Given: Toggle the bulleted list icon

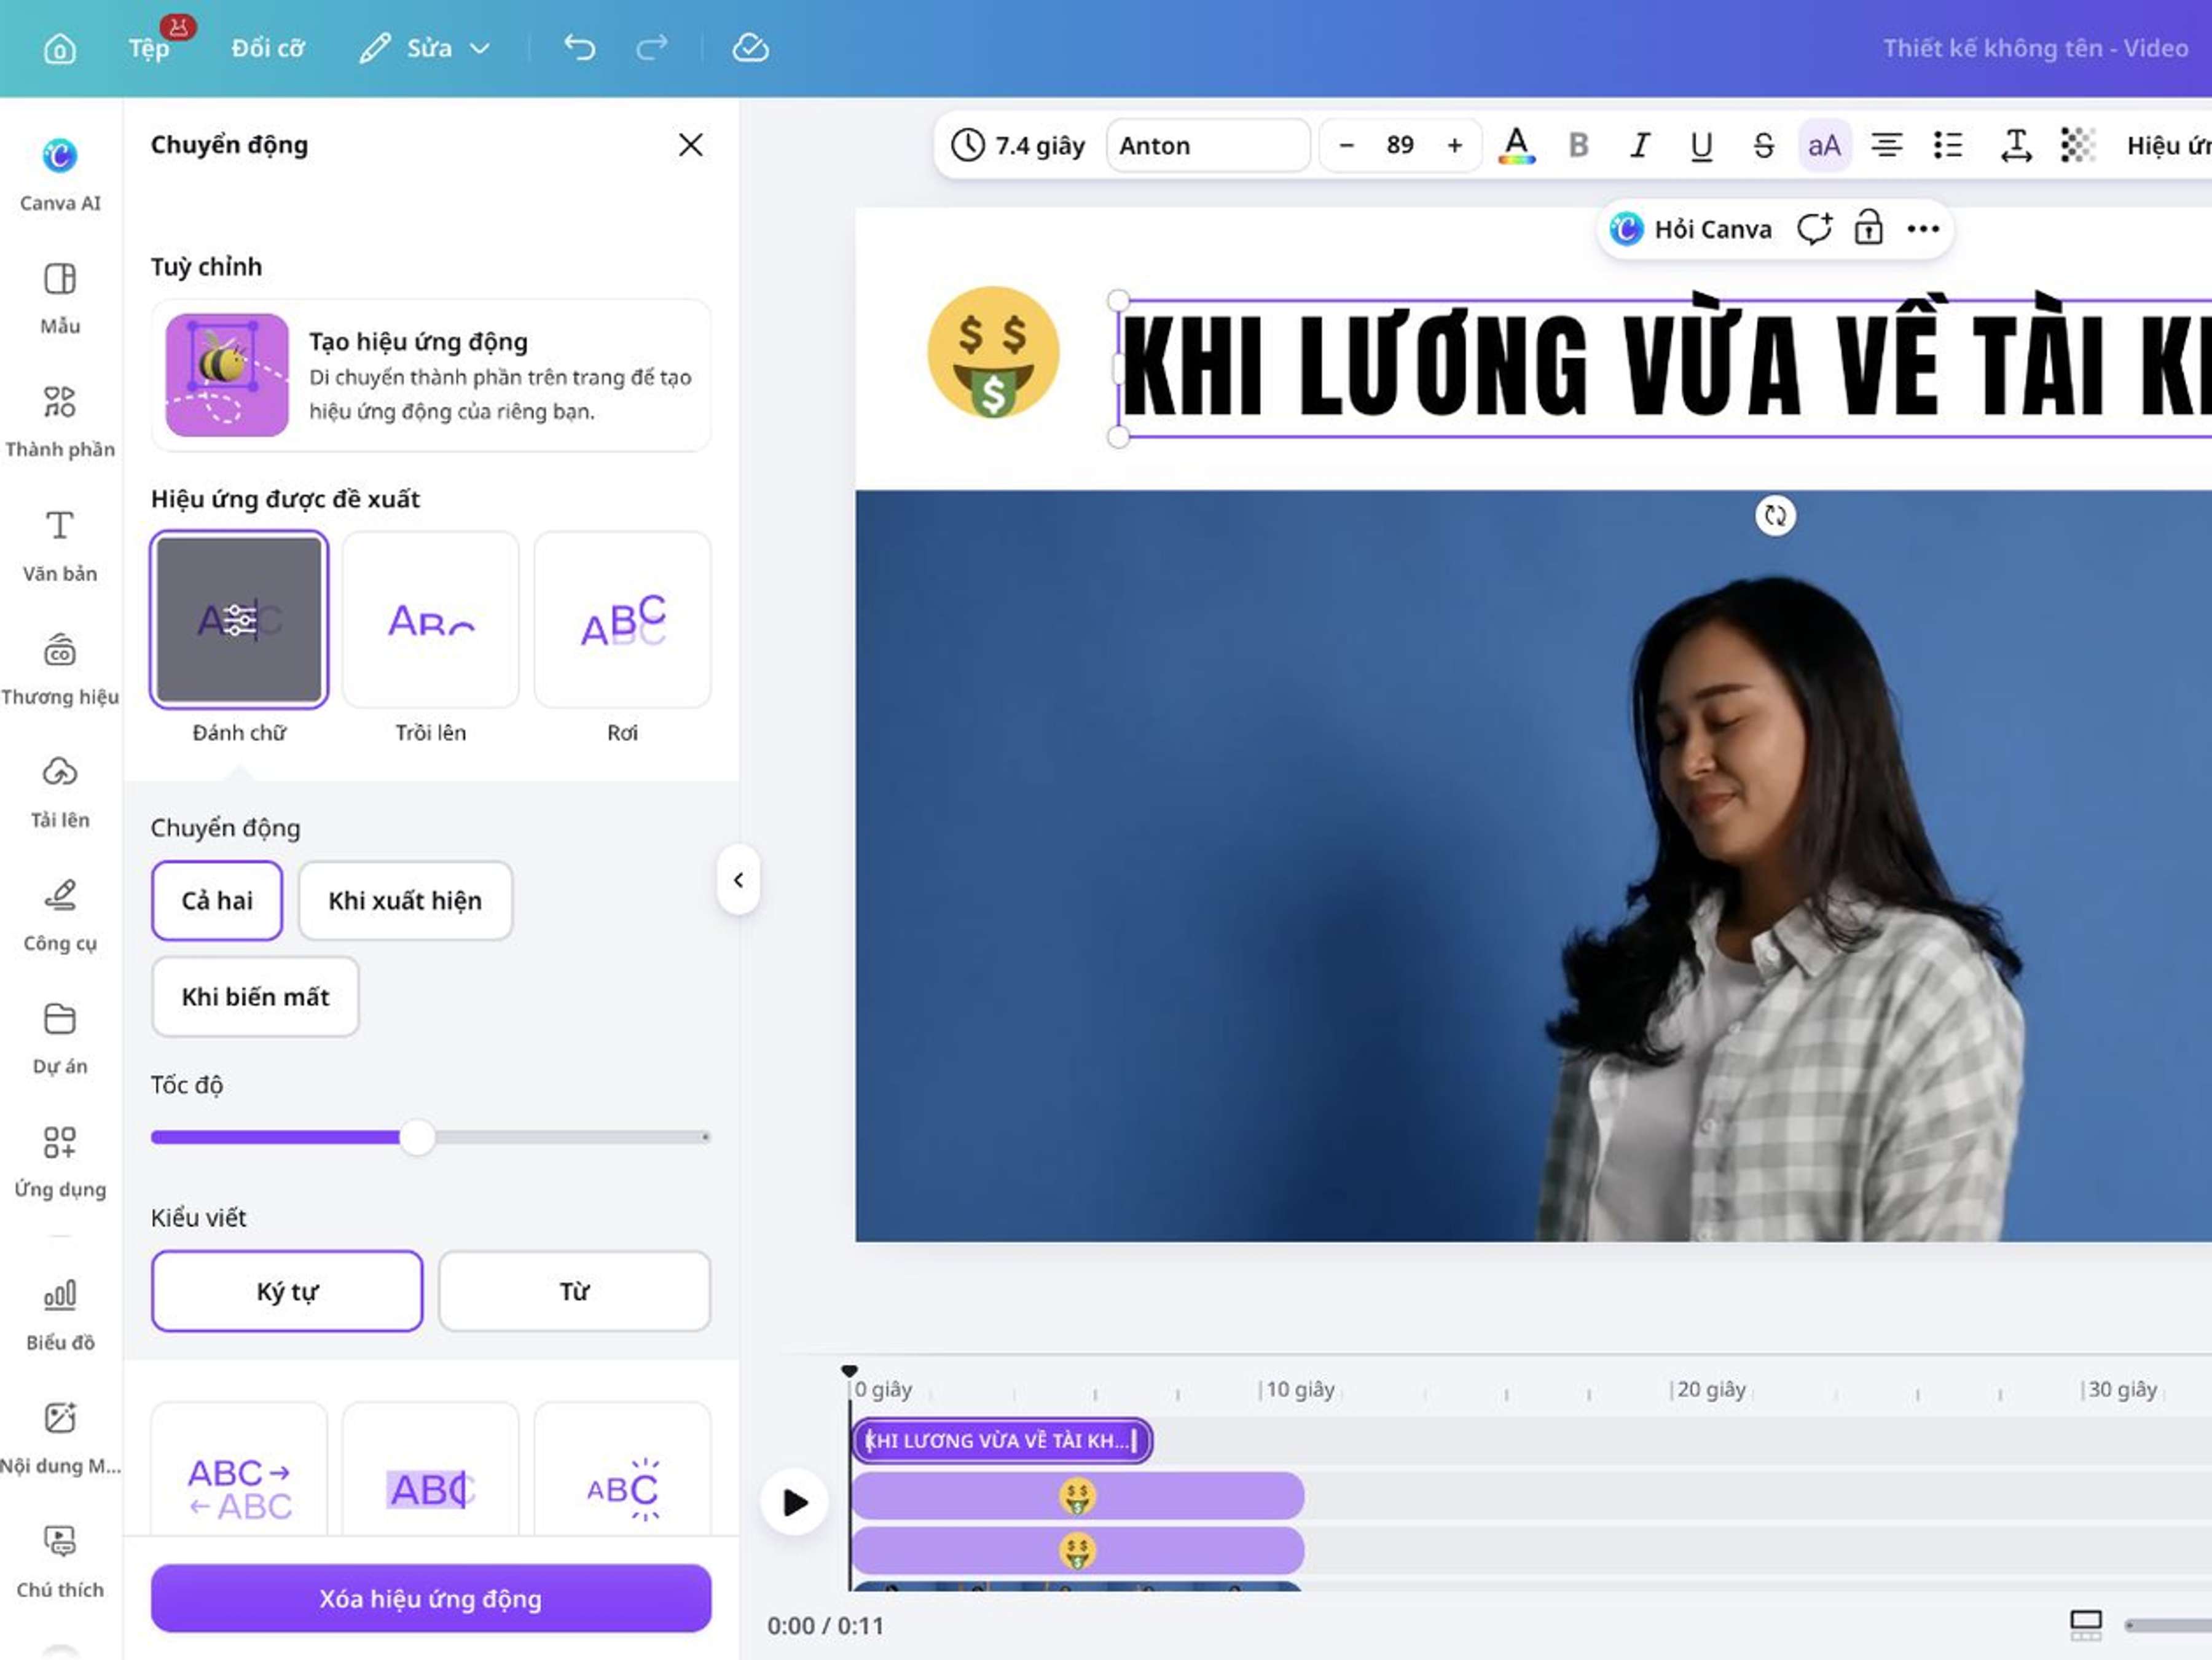Looking at the screenshot, I should [1948, 145].
